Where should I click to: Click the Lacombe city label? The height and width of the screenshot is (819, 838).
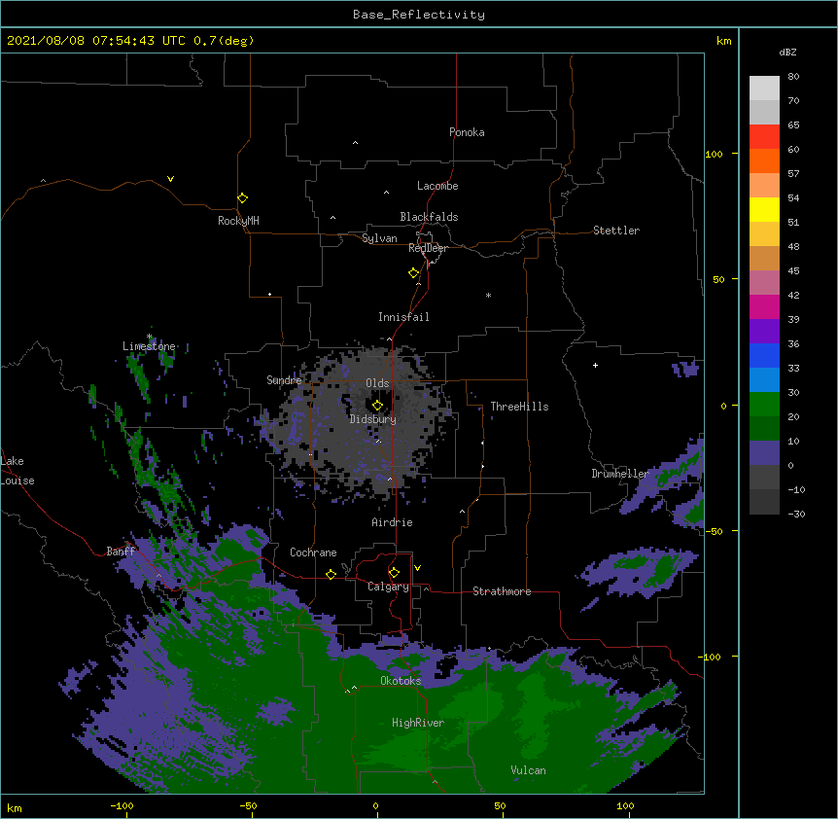pyautogui.click(x=437, y=186)
